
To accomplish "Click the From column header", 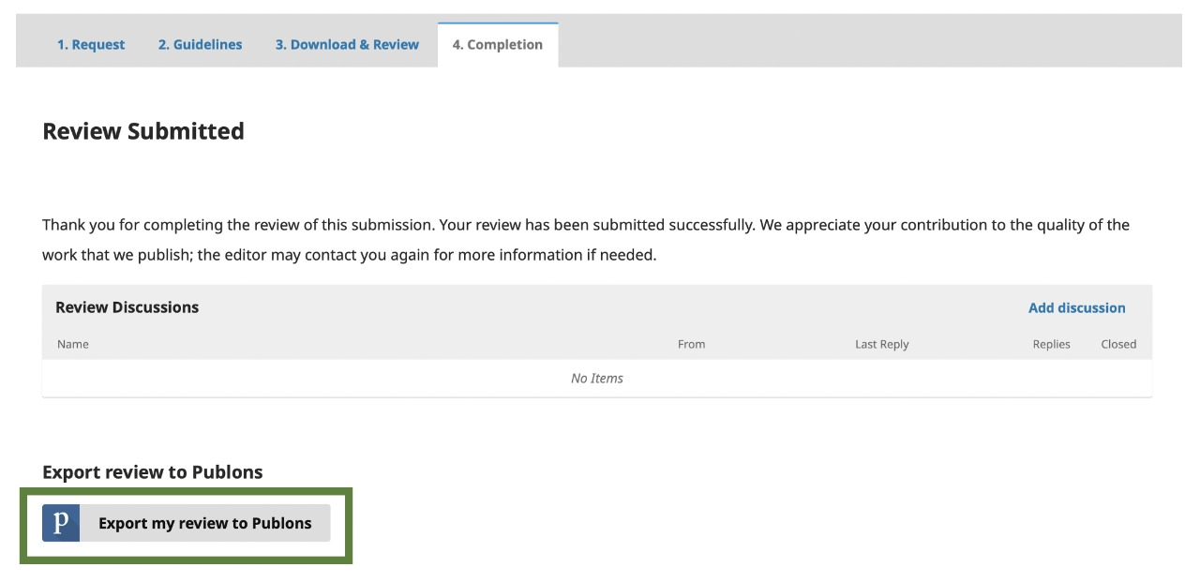I will coord(691,344).
